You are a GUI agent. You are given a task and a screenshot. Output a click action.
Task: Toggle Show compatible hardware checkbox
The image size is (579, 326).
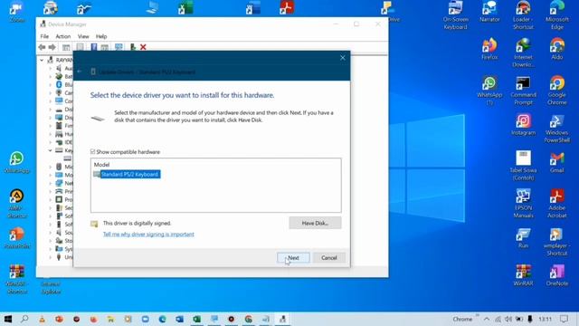pyautogui.click(x=92, y=151)
